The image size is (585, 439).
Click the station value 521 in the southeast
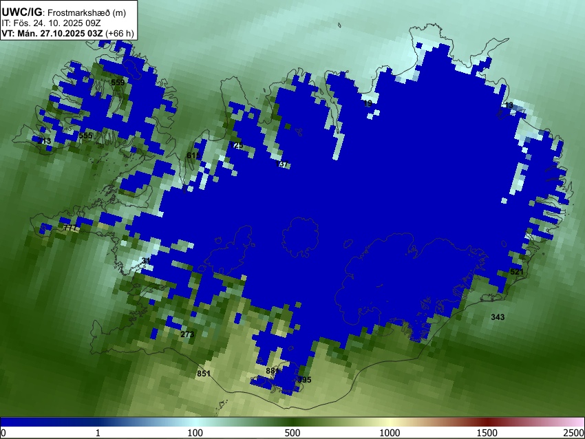(x=517, y=272)
